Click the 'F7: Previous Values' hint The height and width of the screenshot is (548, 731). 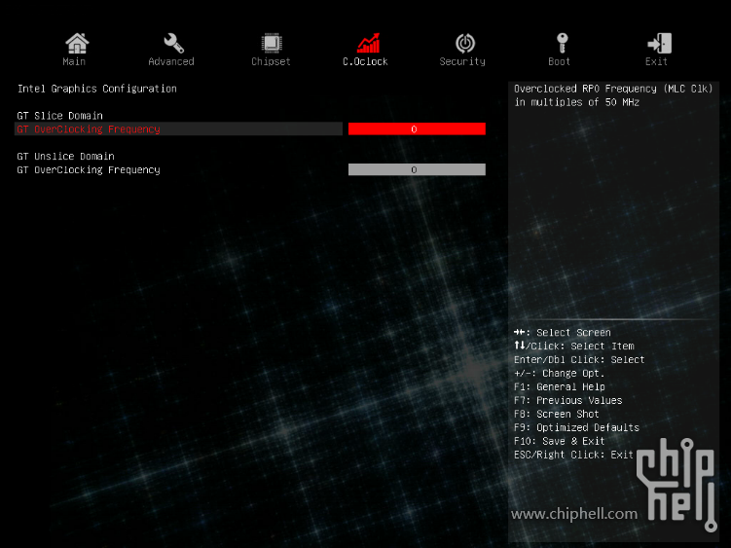[567, 401]
